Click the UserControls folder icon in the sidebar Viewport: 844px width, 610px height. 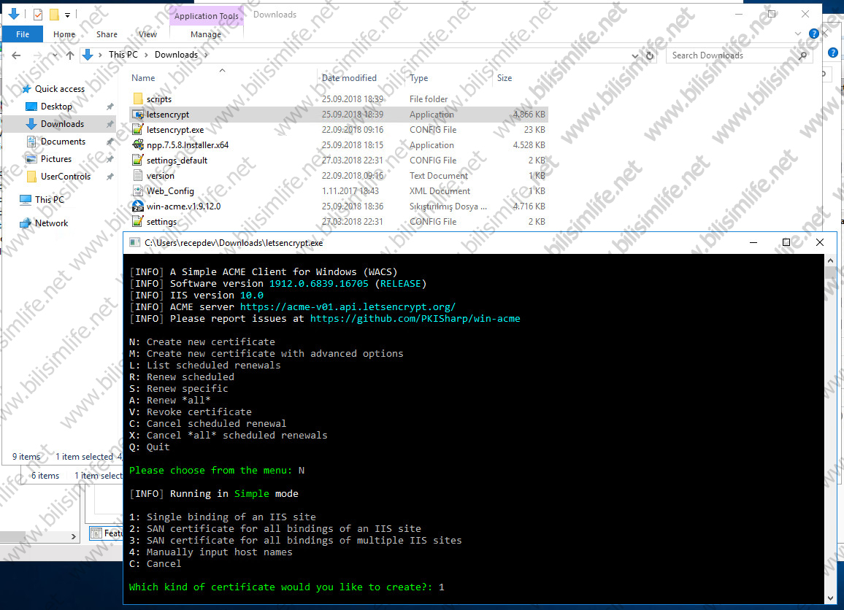coord(31,177)
